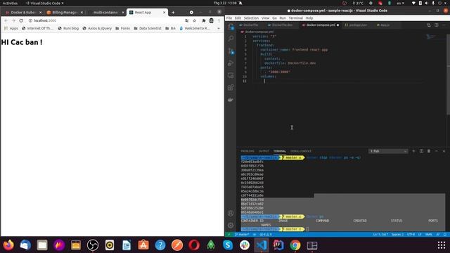
Task: Open the Axios & jQuery bookmark
Action: pyautogui.click(x=97, y=28)
